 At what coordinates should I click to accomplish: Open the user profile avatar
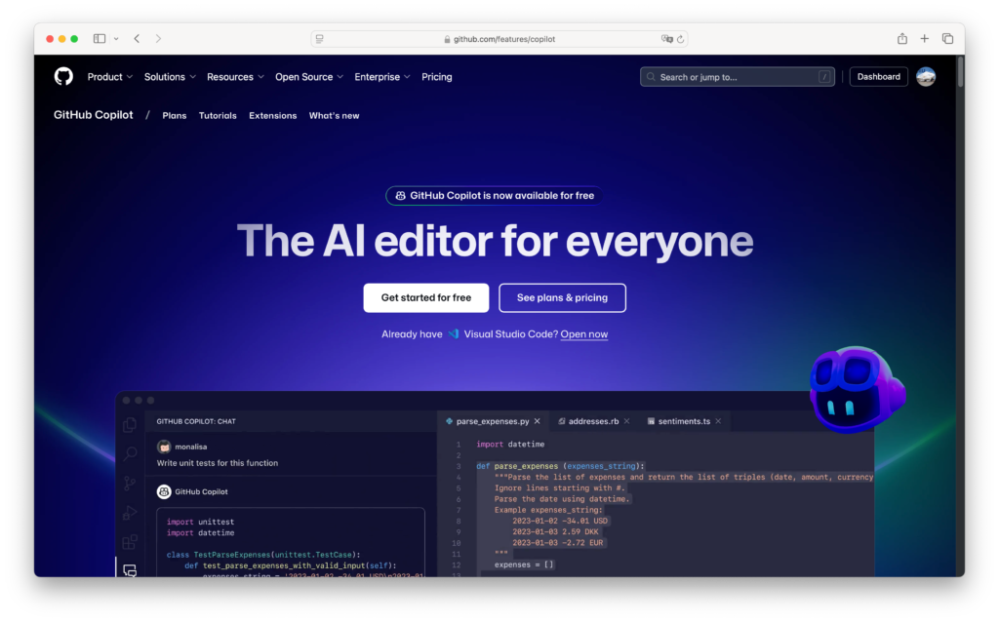(926, 77)
